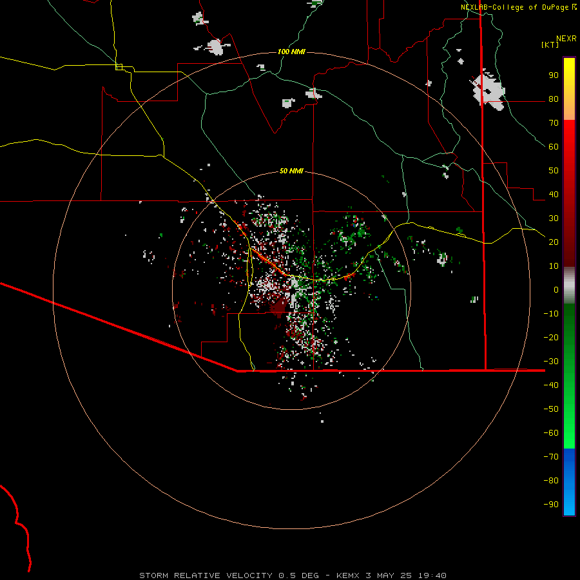Image resolution: width=580 pixels, height=580 pixels.
Task: Click the -40 value on the velocity scale
Action: 551,385
